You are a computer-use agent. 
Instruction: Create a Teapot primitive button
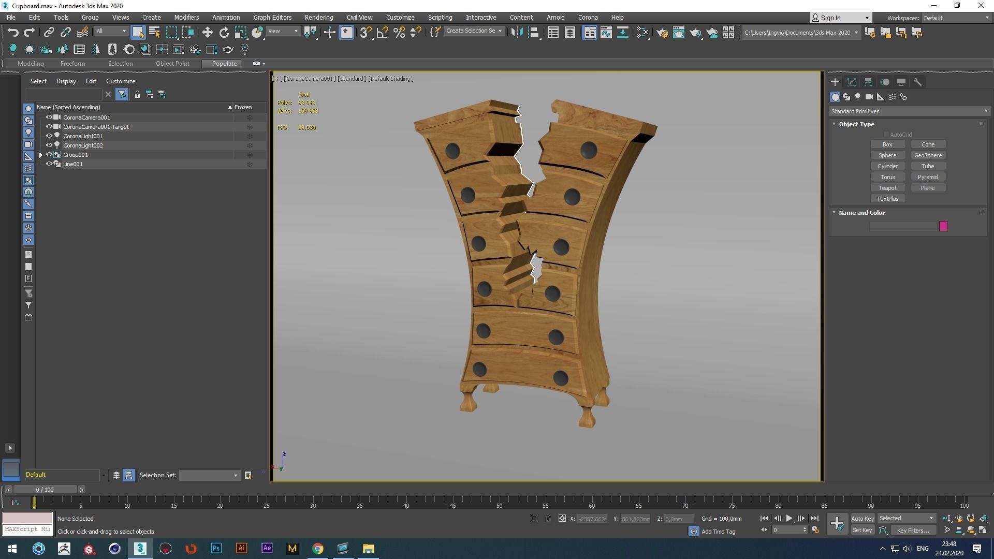(887, 188)
